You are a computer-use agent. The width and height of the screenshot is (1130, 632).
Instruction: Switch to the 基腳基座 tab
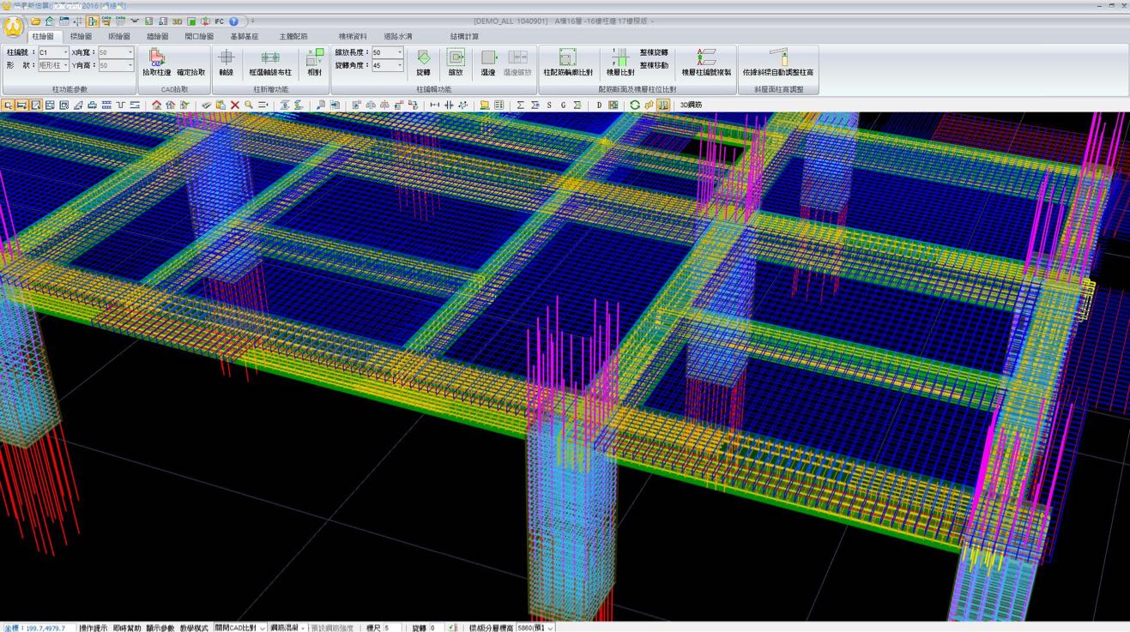tap(244, 37)
